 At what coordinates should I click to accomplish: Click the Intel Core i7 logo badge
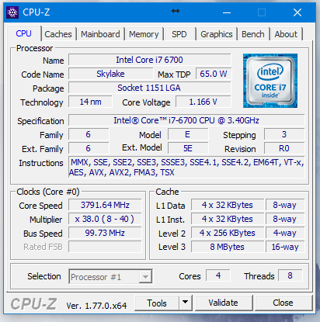(270, 81)
